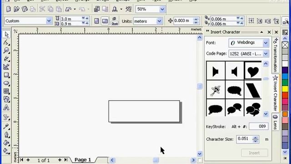291x164 pixels.
Task: Open the Custom paper size dropdown
Action: point(49,21)
